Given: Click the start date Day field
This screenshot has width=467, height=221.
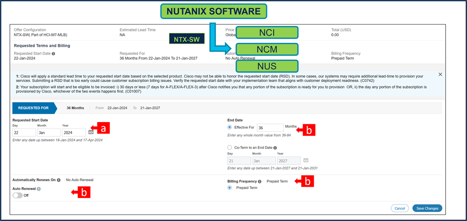Looking at the screenshot, I should (x=24, y=133).
